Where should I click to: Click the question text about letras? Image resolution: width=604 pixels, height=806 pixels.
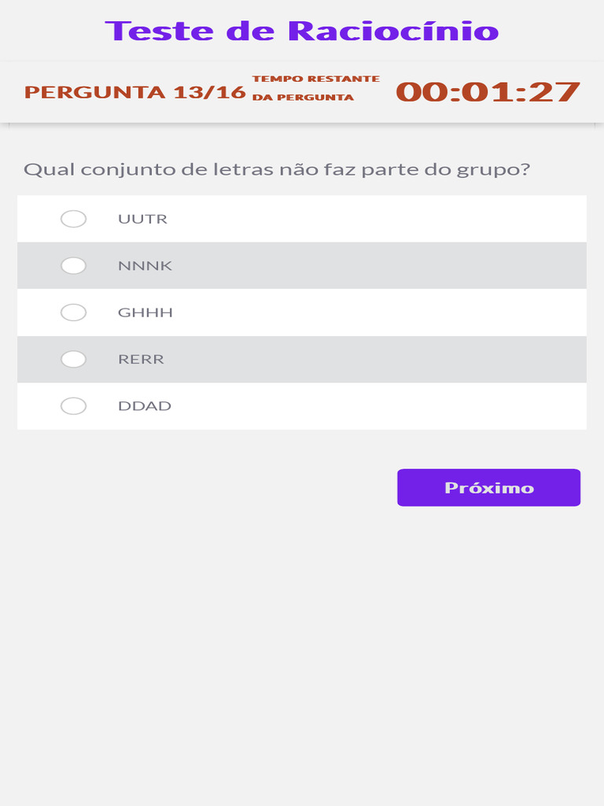[x=277, y=169]
